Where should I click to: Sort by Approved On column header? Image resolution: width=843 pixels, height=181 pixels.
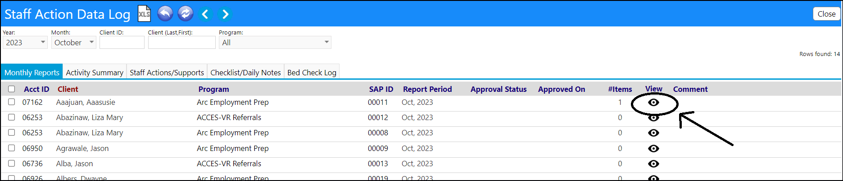562,89
